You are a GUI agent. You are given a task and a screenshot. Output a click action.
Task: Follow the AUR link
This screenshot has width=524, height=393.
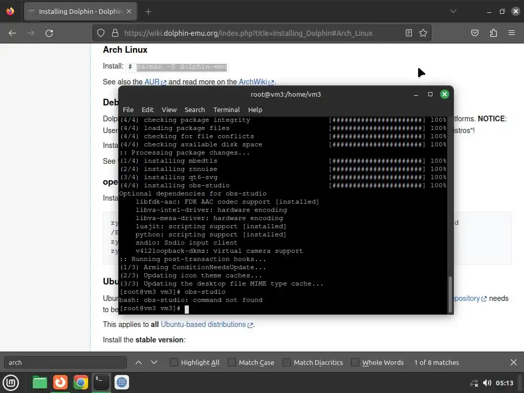pyautogui.click(x=155, y=82)
